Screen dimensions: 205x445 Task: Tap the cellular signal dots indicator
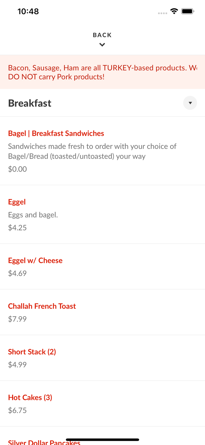click(x=163, y=12)
